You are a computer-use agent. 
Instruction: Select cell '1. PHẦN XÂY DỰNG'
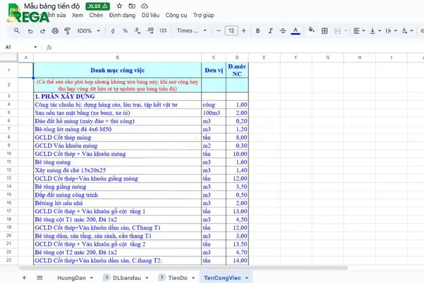pyautogui.click(x=117, y=97)
